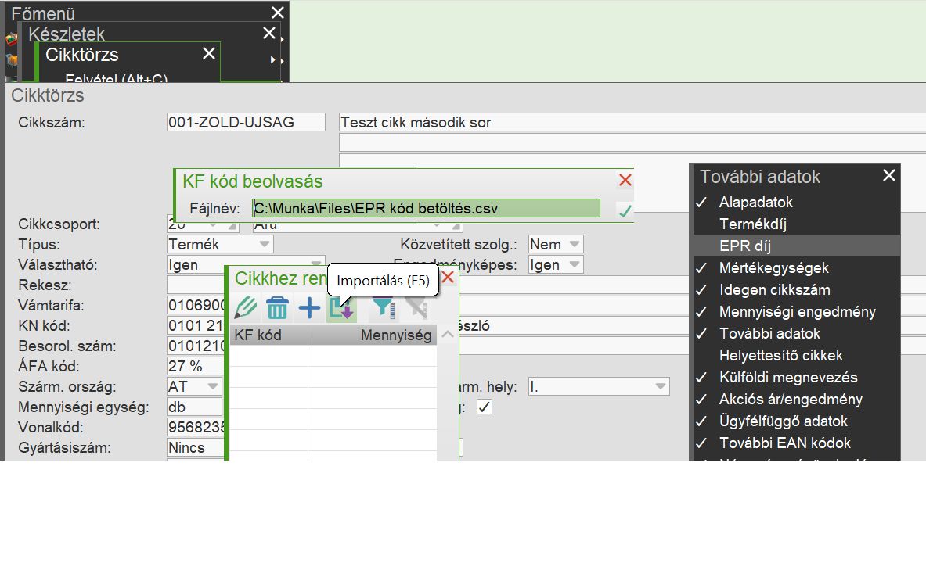
Task: Click Felvétel (Alt+C) menu entry
Action: (117, 78)
